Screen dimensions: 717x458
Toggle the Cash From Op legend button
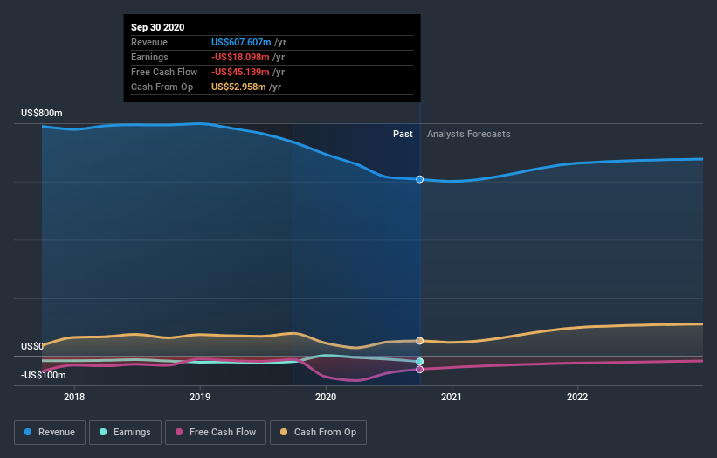click(x=318, y=433)
